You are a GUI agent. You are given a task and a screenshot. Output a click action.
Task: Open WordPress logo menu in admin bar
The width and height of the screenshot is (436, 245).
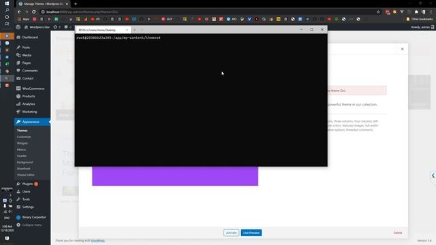click(x=18, y=27)
